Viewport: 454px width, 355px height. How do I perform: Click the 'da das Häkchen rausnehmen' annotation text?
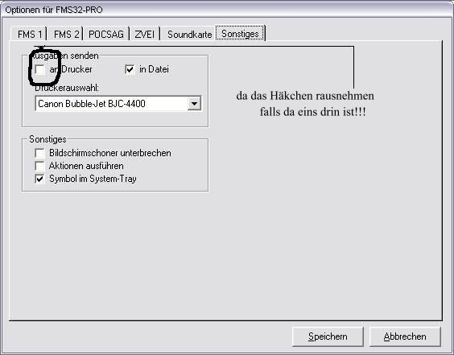(x=305, y=96)
